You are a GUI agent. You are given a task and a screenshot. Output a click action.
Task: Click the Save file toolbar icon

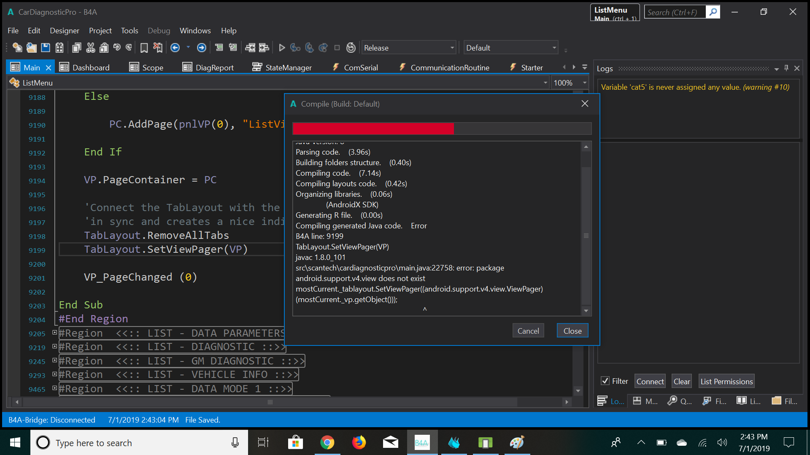pos(46,48)
